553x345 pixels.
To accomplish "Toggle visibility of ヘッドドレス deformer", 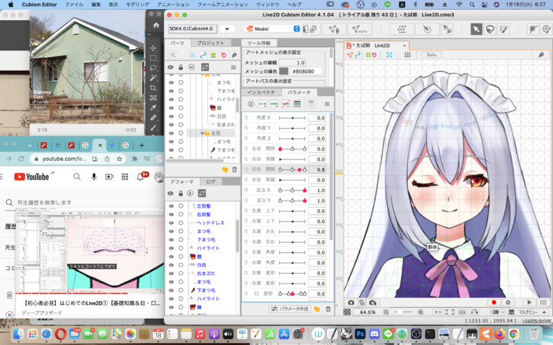I will (x=171, y=223).
